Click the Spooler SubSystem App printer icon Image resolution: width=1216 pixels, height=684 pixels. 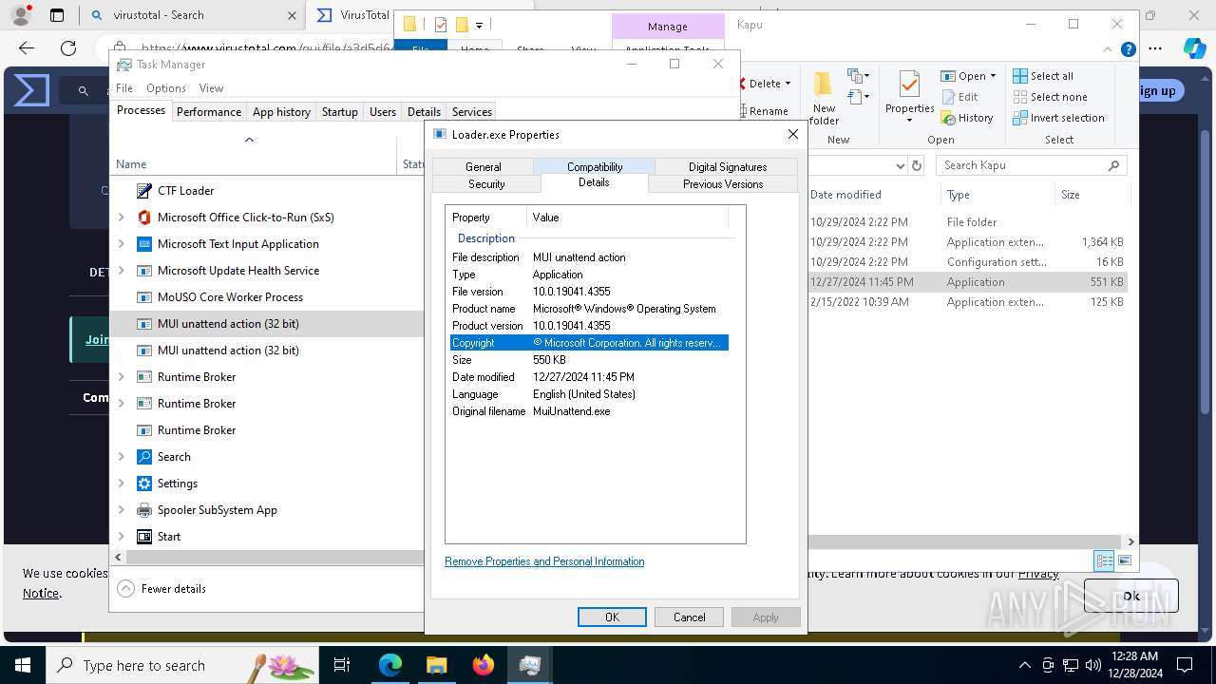[144, 510]
